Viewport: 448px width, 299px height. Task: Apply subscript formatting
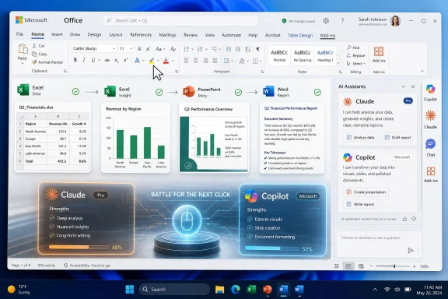[x=117, y=61]
